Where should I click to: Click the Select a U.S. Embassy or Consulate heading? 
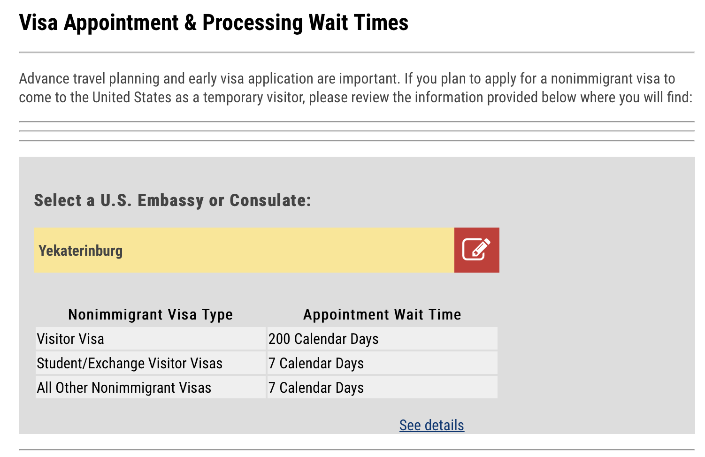click(x=172, y=200)
